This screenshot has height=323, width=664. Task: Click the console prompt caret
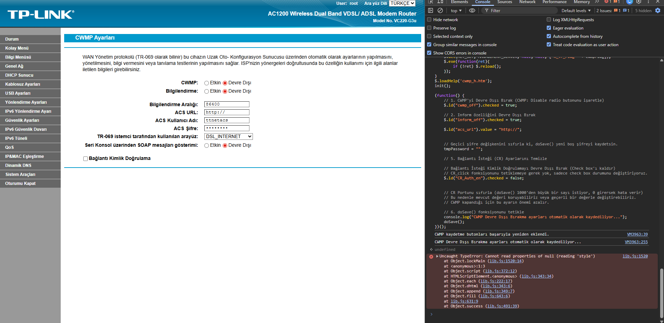432,314
